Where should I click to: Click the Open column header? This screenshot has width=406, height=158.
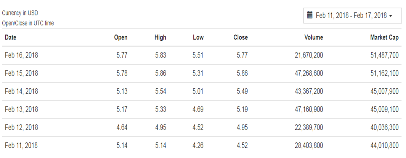click(121, 37)
